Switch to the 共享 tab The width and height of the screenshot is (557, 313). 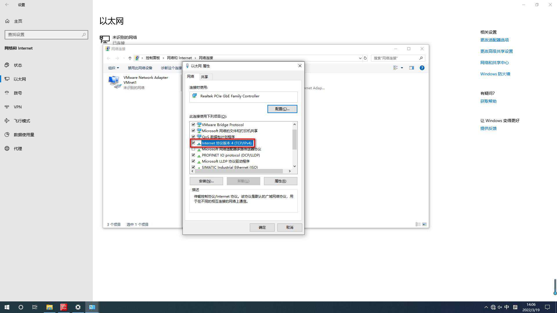click(x=204, y=77)
